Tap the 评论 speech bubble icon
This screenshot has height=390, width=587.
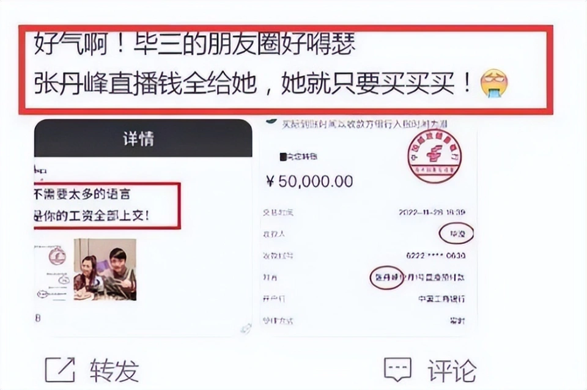tap(397, 369)
